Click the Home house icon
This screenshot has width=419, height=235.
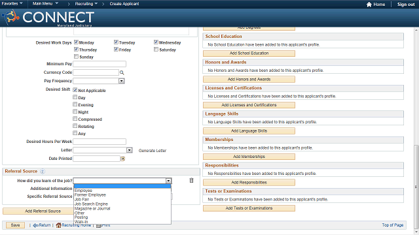(x=369, y=5)
